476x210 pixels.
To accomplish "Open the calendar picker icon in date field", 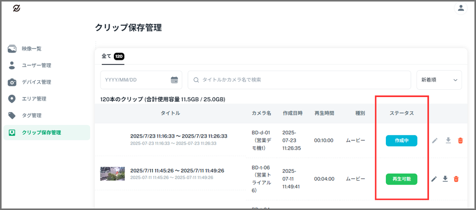I will pos(174,80).
